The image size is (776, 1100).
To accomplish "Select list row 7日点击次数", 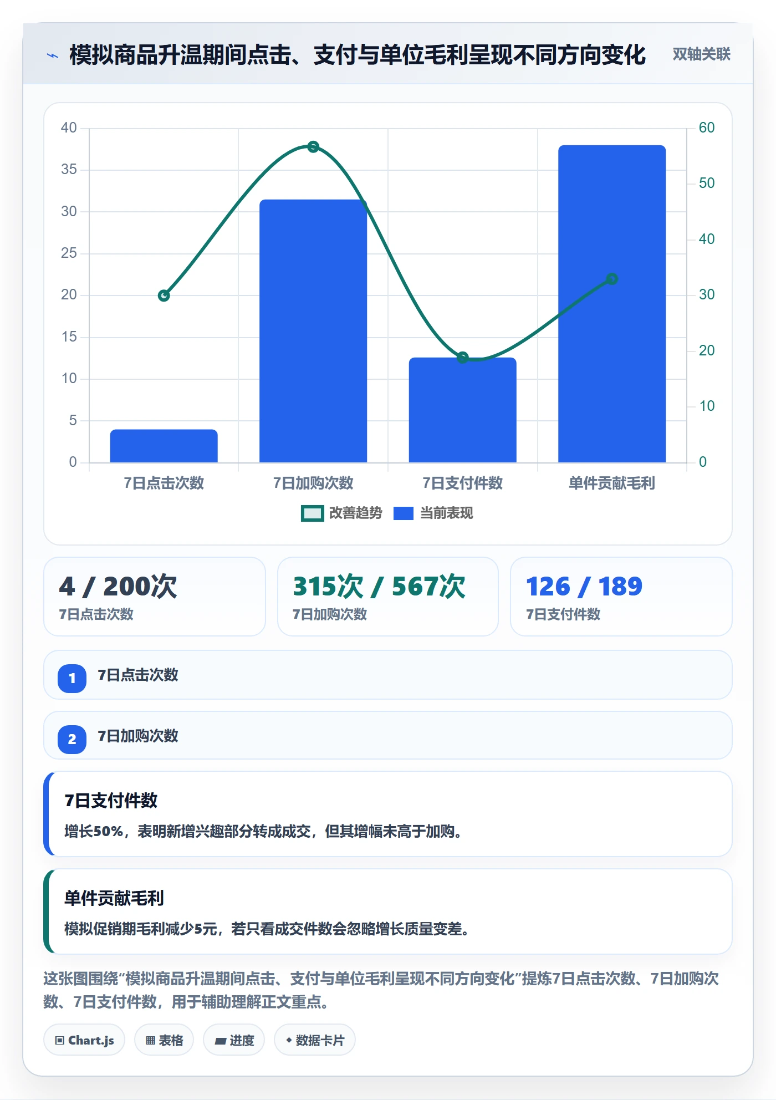I will click(388, 675).
